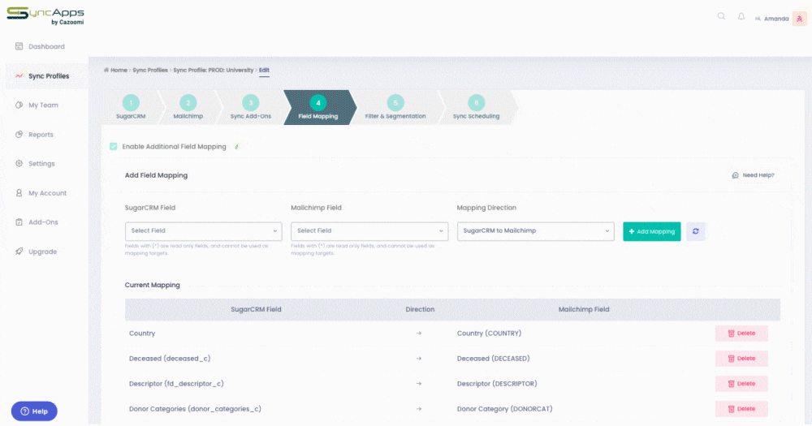
Task: Click Donor Categories (donor_categories_c) cell
Action: pos(195,409)
